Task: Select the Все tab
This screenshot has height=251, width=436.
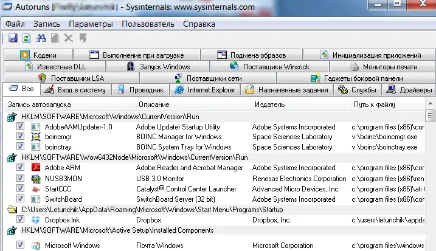Action: [x=21, y=89]
